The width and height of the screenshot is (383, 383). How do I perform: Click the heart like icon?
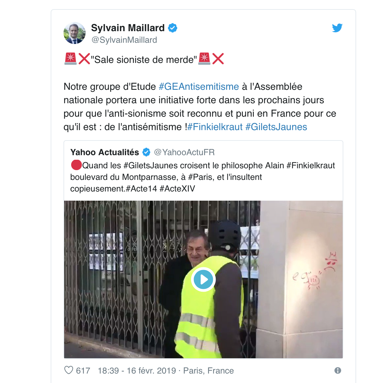tap(69, 370)
